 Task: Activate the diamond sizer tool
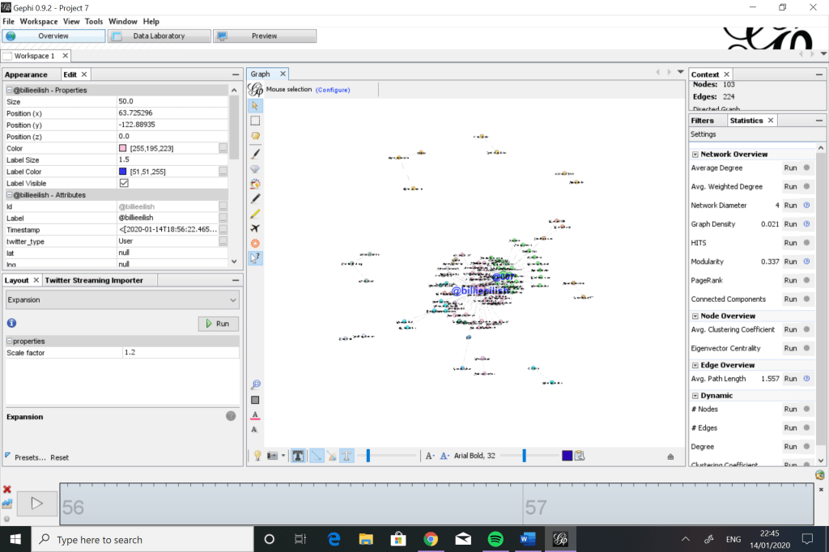point(255,169)
